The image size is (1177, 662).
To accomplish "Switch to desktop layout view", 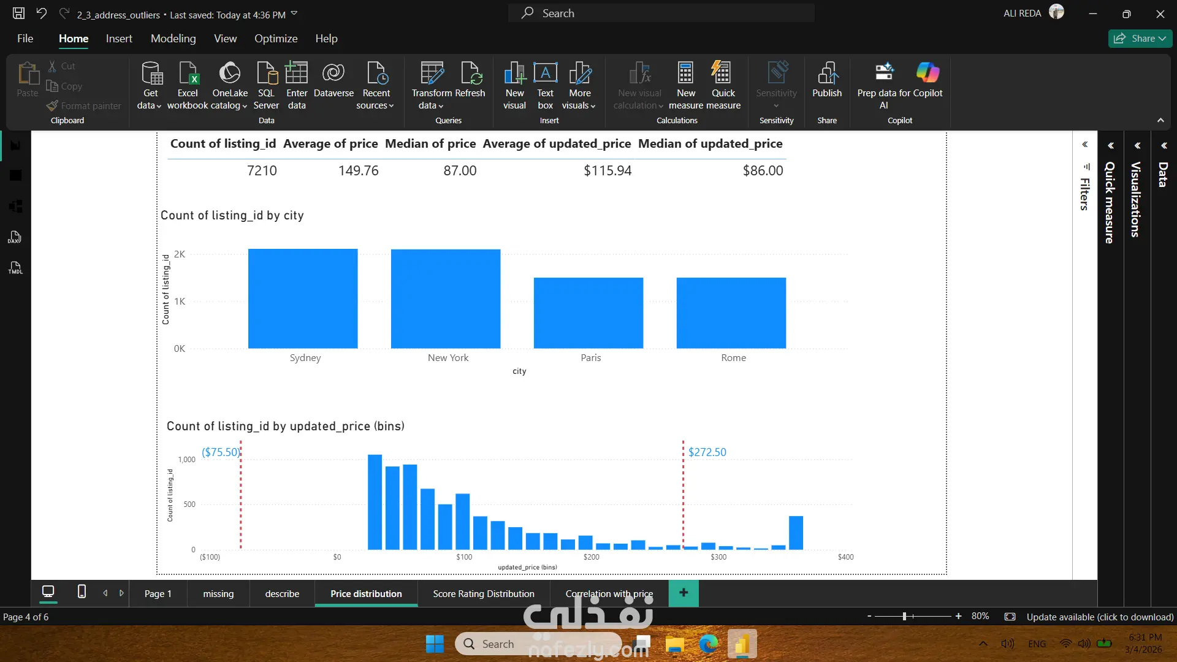I will [48, 592].
